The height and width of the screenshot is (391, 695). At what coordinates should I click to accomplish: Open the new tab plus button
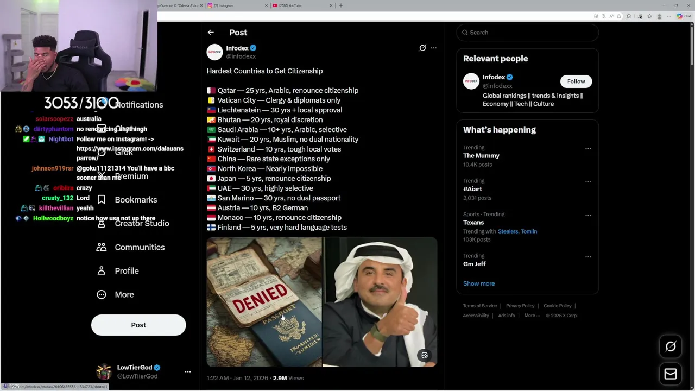point(341,5)
